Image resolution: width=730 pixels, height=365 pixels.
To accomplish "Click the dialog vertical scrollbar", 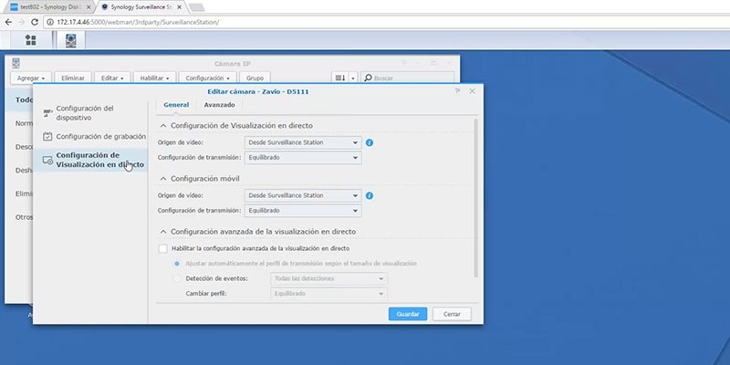I will pyautogui.click(x=475, y=198).
